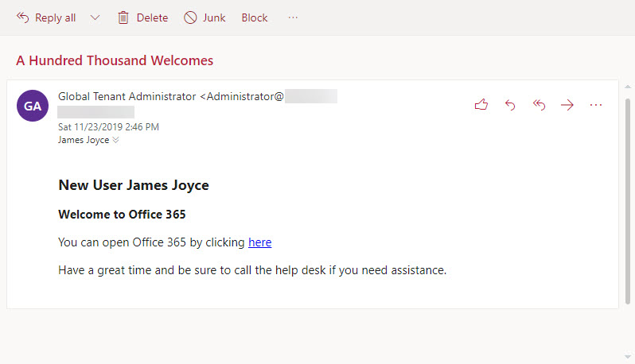Reply all using the double-arrow message icon
The image size is (635, 364).
point(539,105)
